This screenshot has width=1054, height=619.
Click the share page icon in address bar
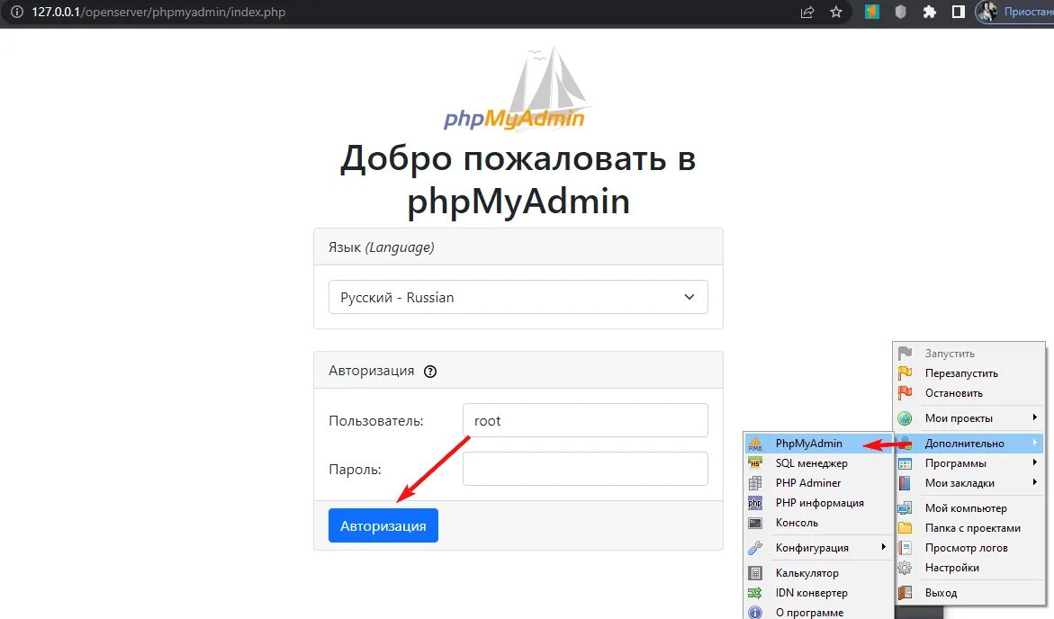[807, 12]
